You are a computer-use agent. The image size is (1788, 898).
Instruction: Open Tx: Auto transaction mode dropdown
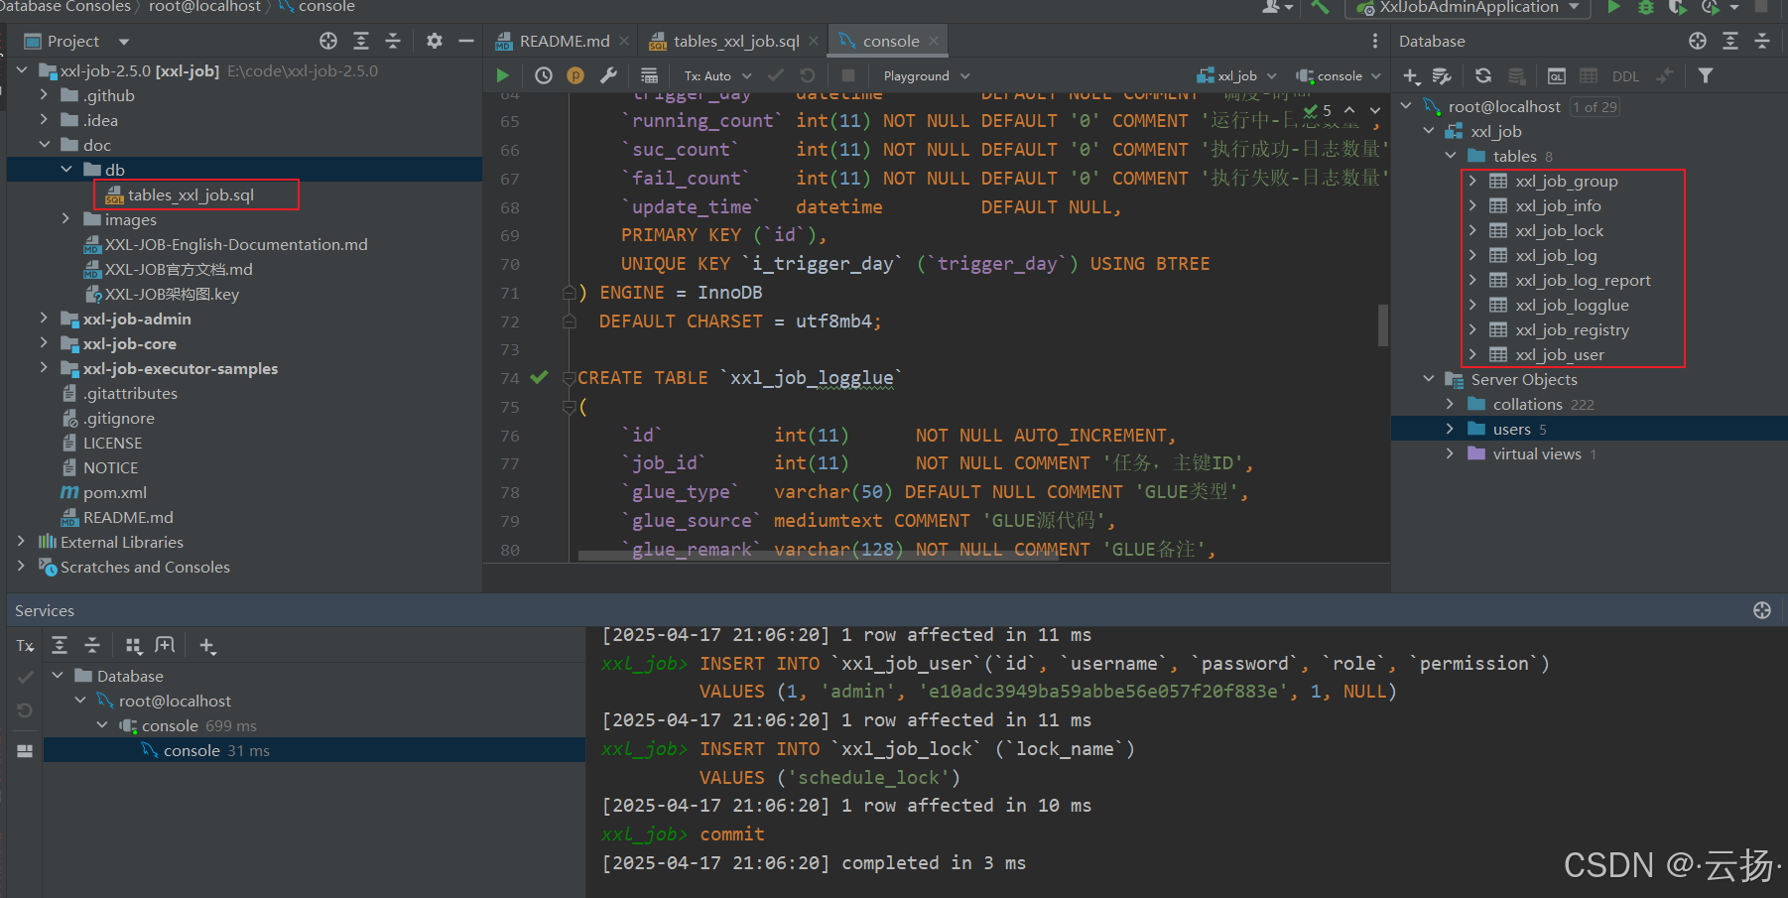(x=717, y=75)
